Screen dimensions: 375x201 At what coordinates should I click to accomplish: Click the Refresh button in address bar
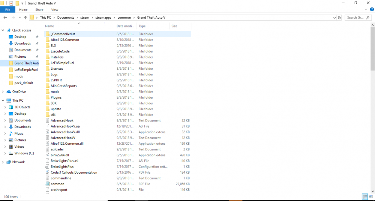point(339,18)
